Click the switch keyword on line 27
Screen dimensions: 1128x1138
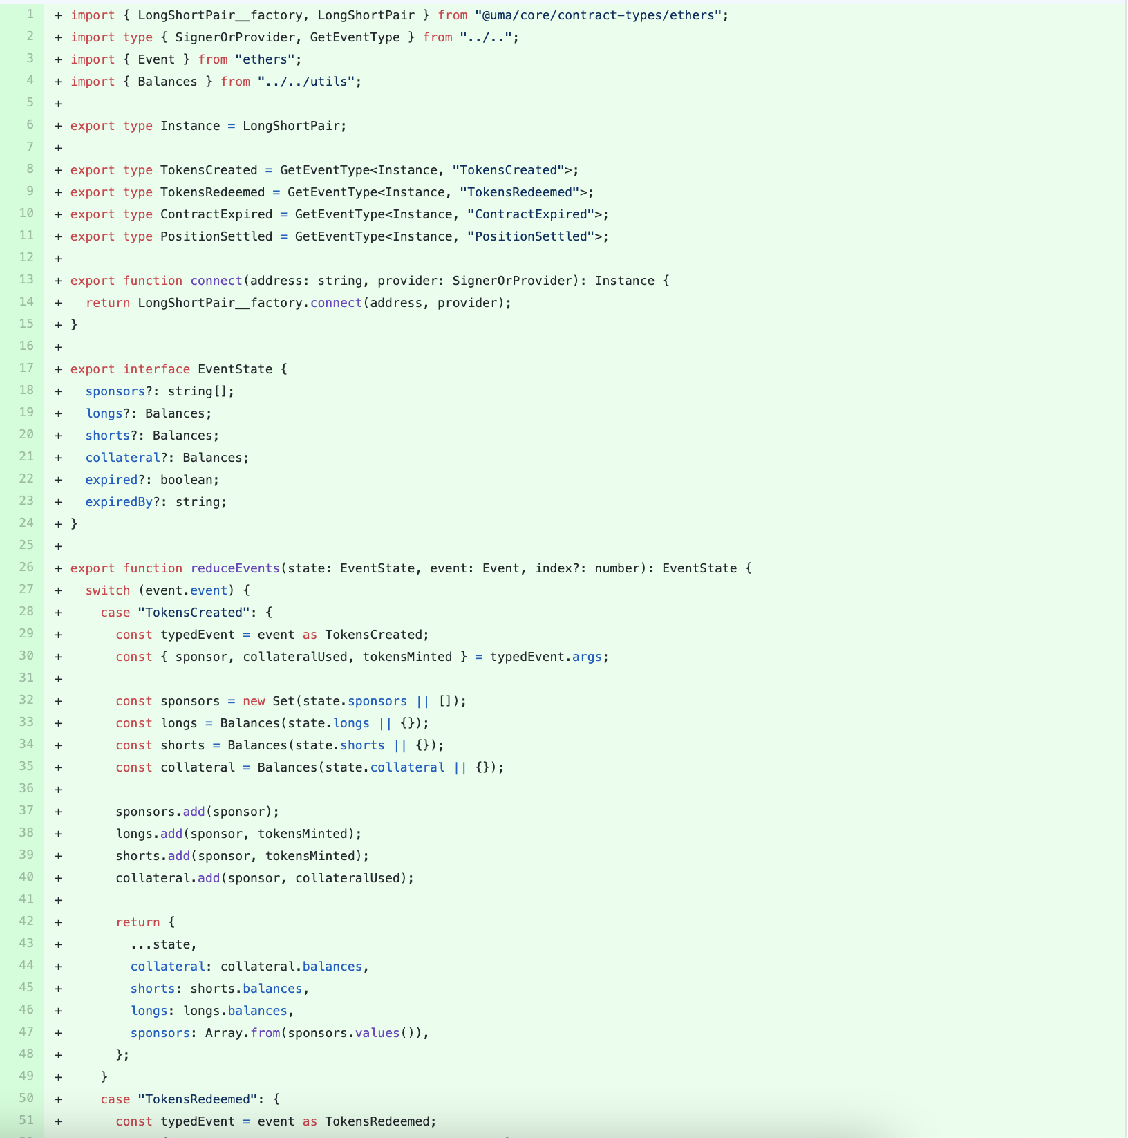pos(108,590)
